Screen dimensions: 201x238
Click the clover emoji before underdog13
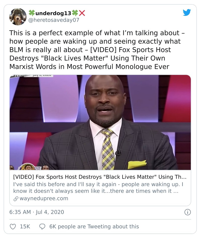coord(31,13)
